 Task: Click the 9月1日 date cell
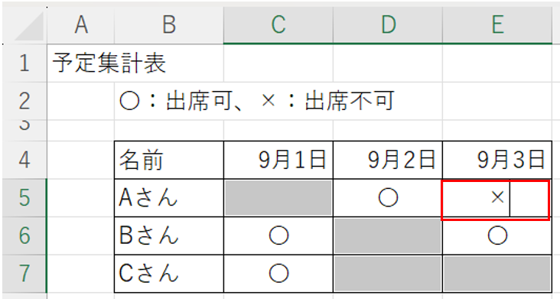278,160
